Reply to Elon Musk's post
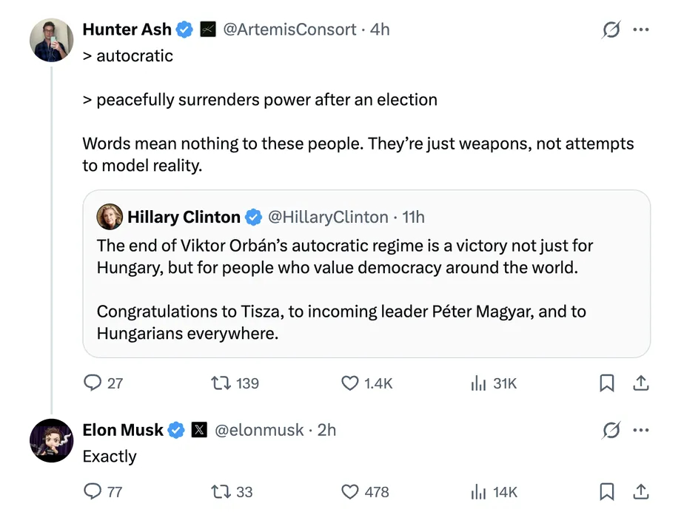 pos(93,491)
